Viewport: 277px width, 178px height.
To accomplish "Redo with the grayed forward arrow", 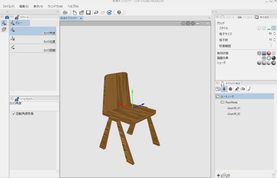I will coord(103,12).
